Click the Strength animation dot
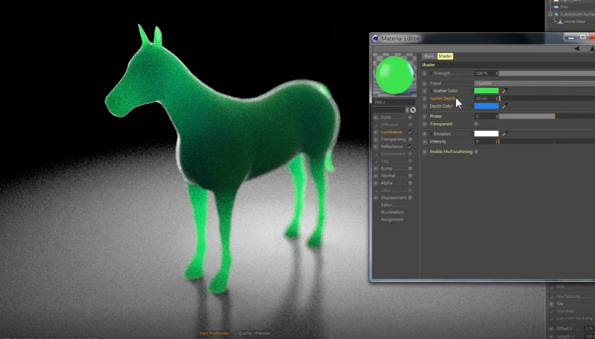This screenshot has height=339, width=595. pyautogui.click(x=424, y=73)
